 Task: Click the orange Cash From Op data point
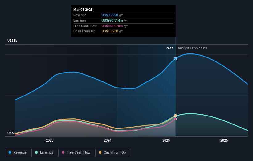click(175, 115)
